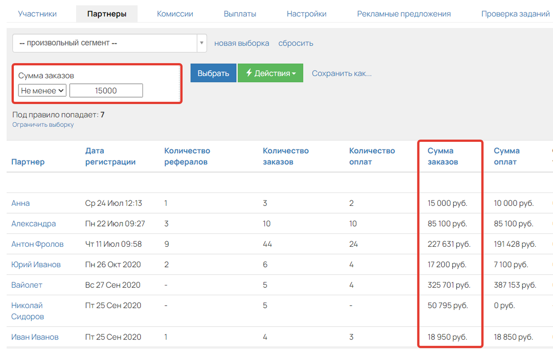Sort by Сумма оплат column header
The height and width of the screenshot is (349, 553).
507,157
